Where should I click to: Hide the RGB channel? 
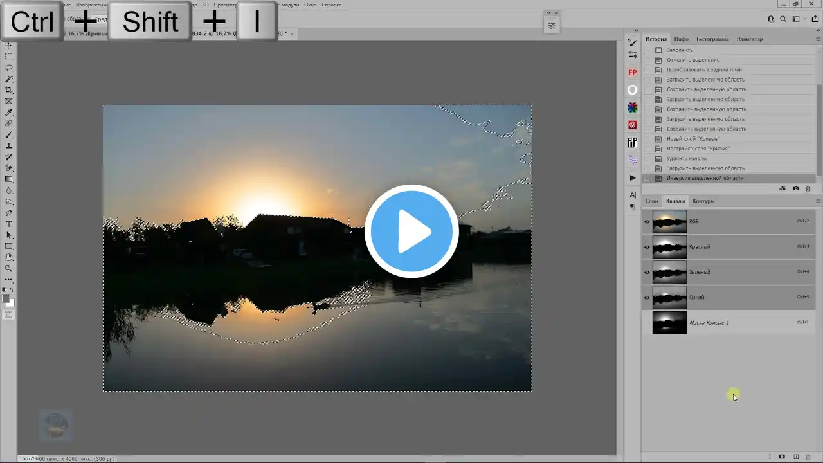click(x=647, y=221)
